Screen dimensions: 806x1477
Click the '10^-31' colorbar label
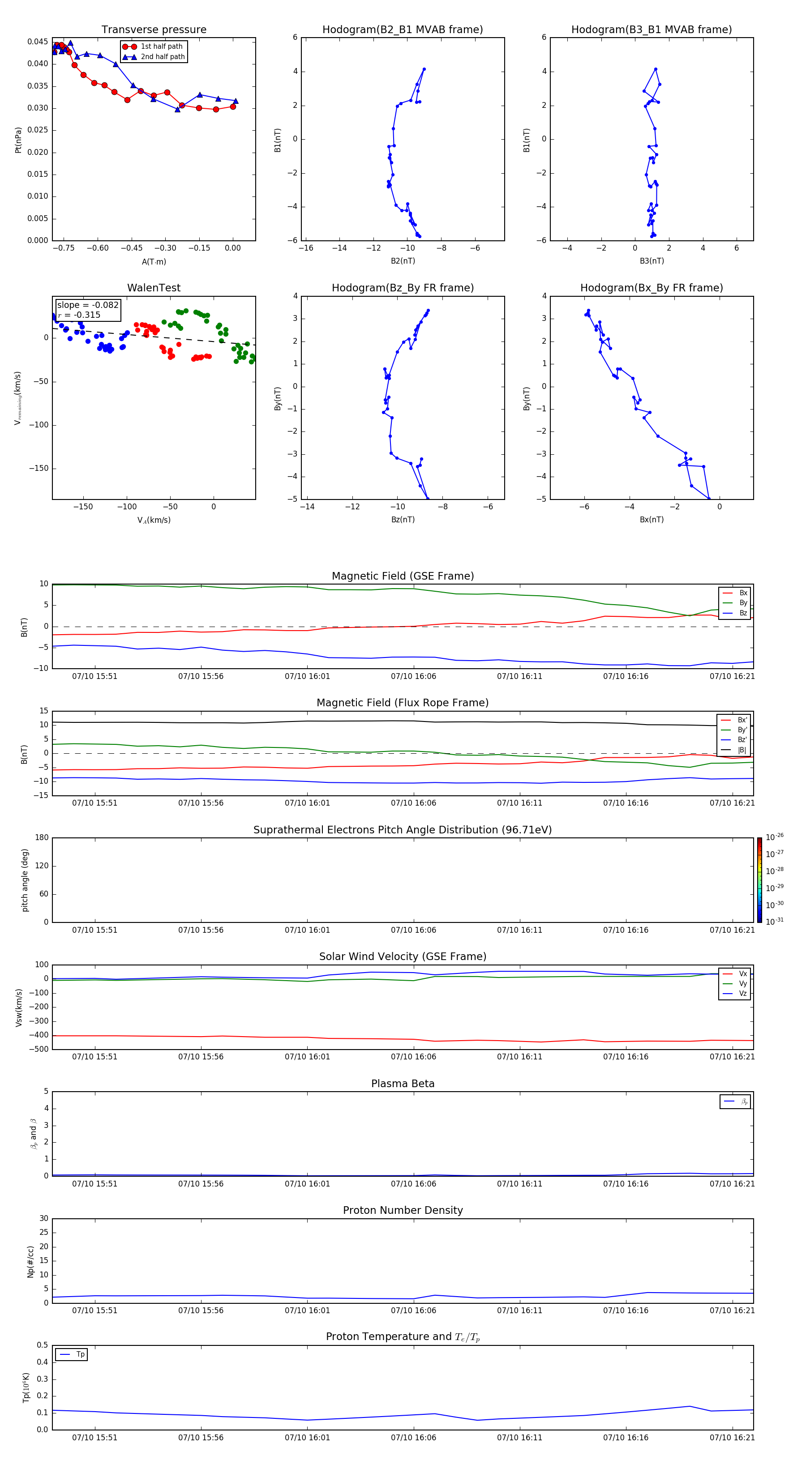(775, 922)
